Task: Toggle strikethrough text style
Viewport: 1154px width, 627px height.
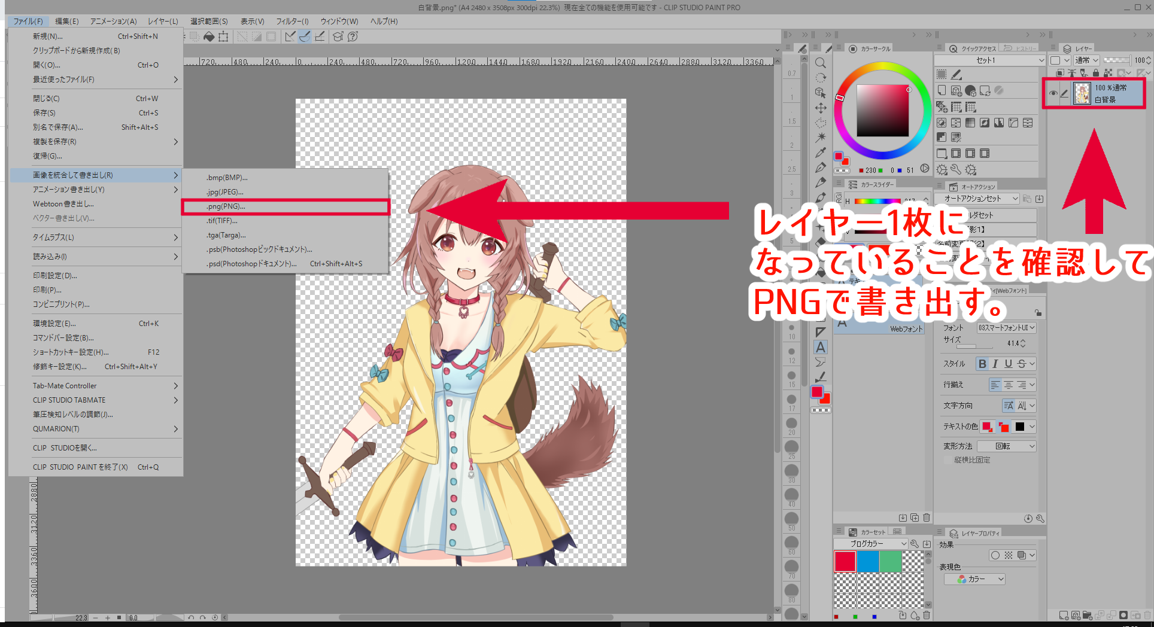Action: 1022,364
